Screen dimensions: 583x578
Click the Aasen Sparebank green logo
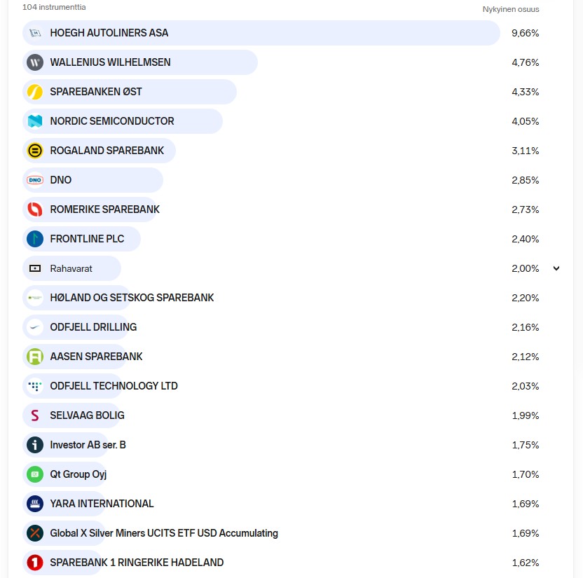click(35, 357)
